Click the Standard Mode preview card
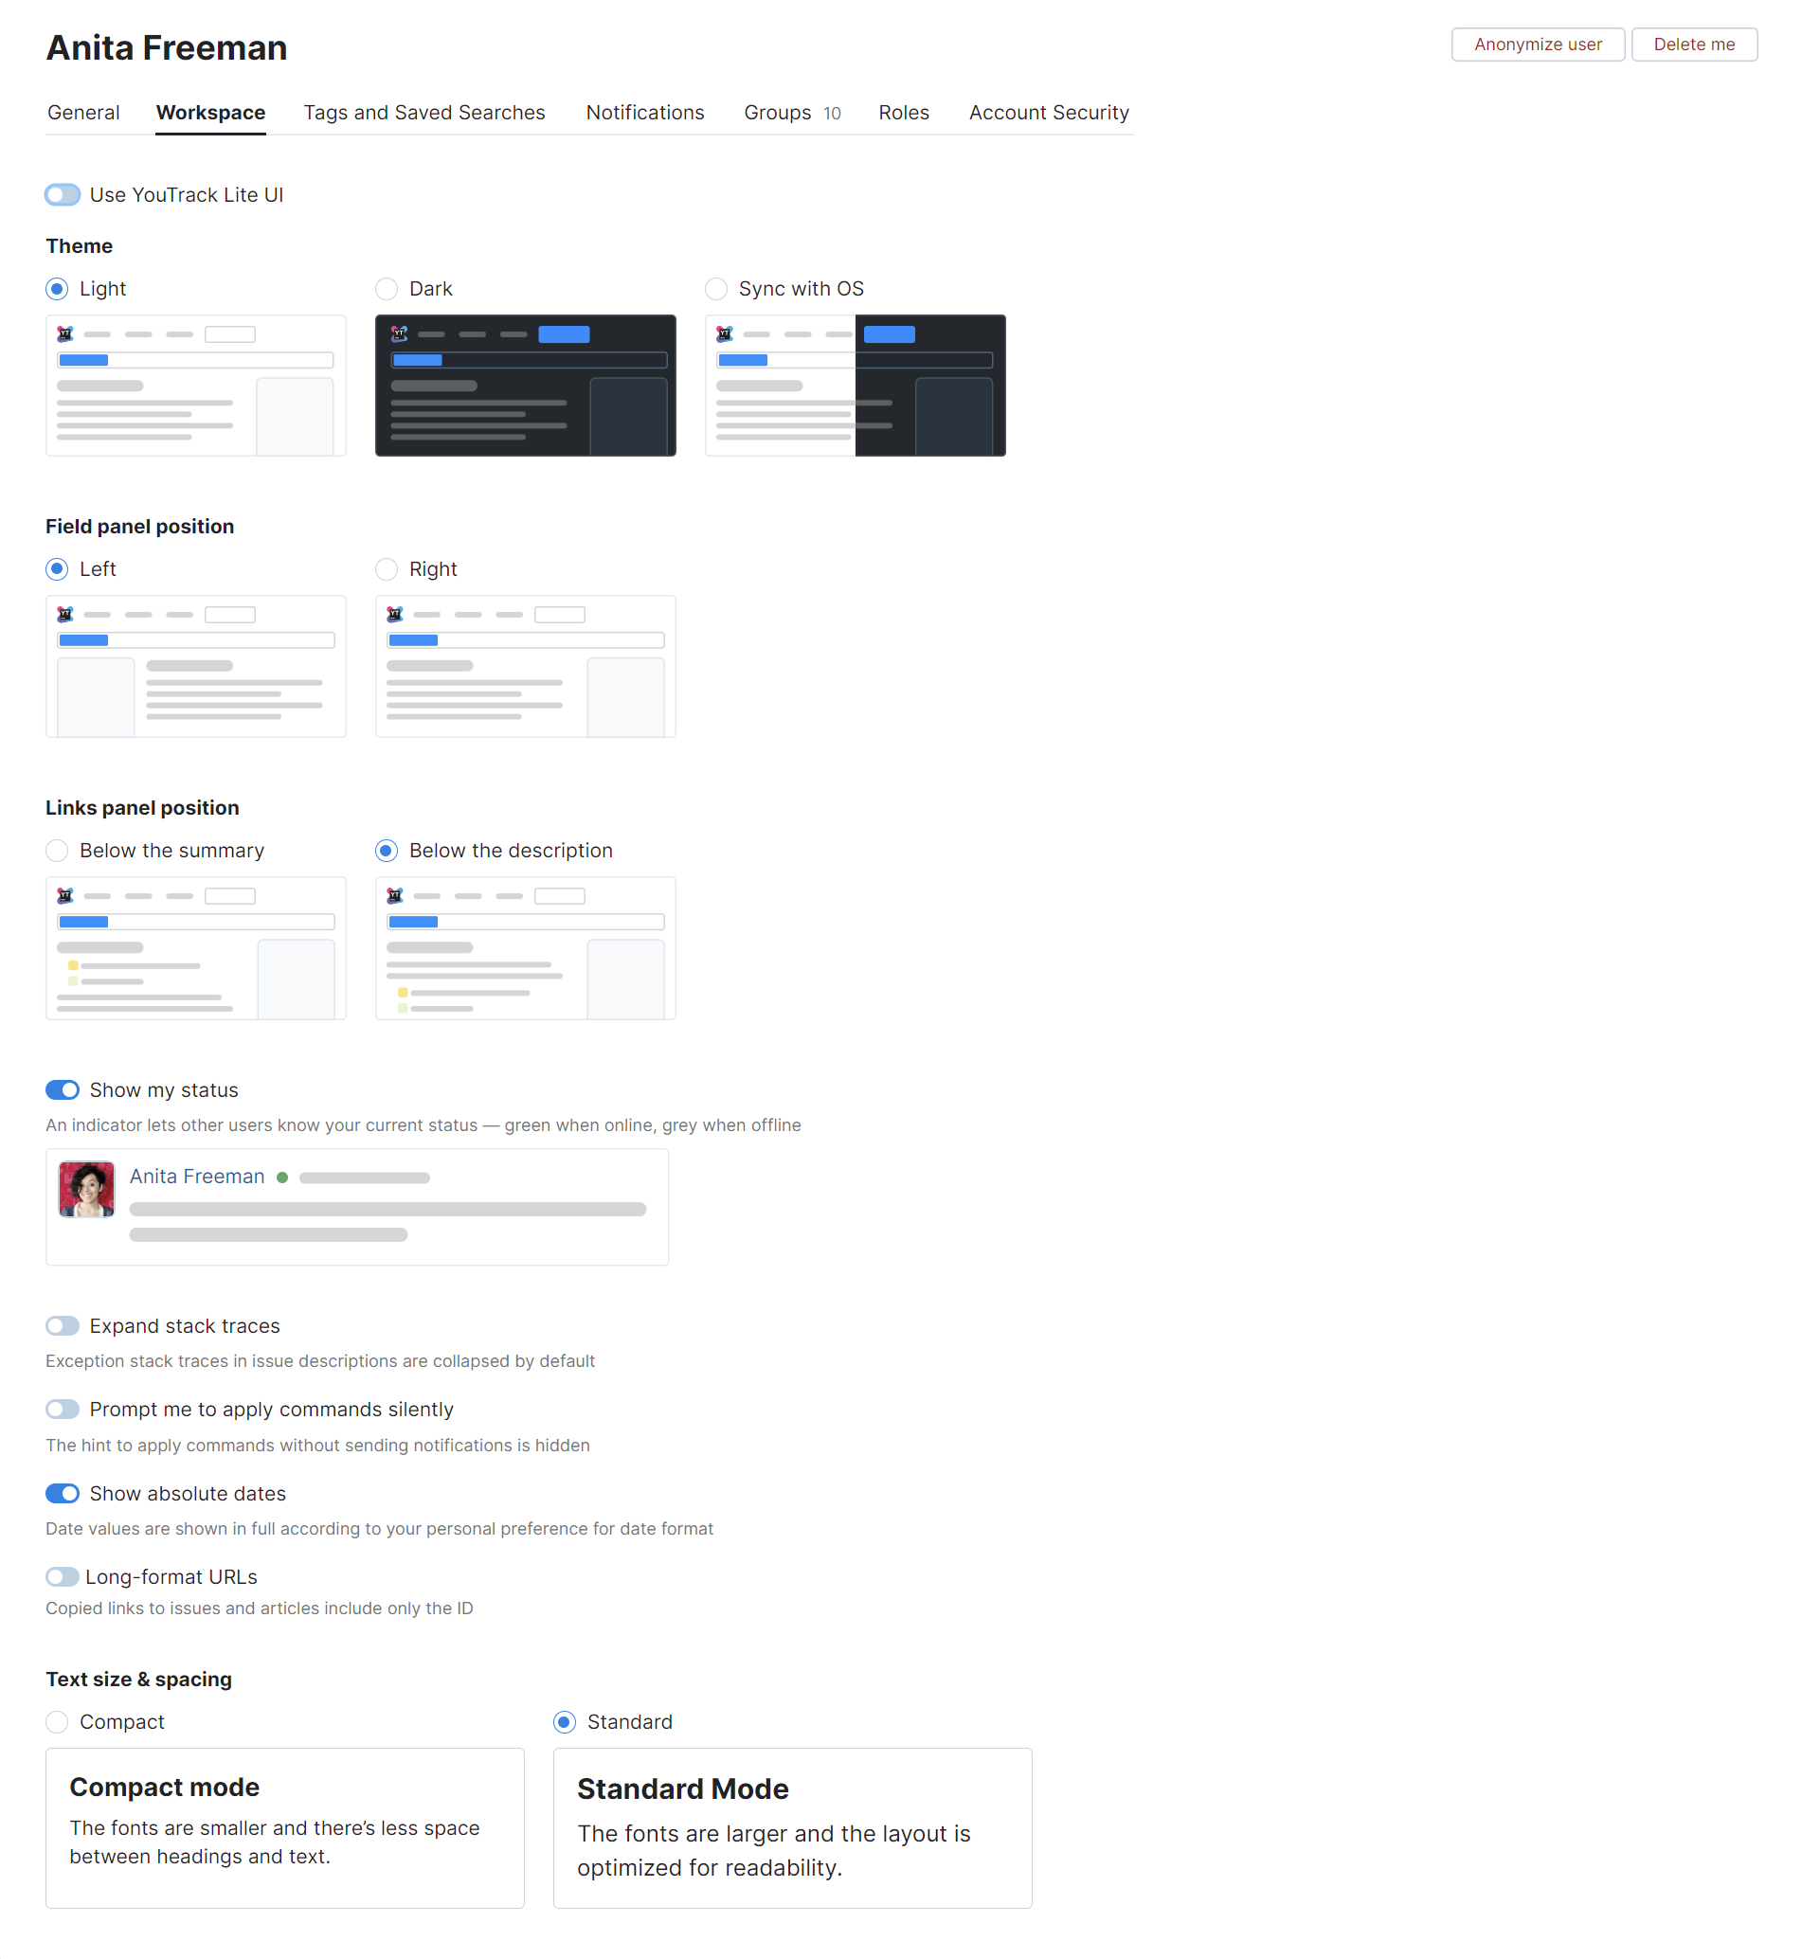Viewport: 1802px width, 1959px height. [792, 1827]
